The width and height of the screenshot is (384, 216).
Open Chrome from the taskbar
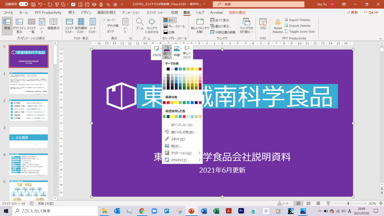coord(142,211)
